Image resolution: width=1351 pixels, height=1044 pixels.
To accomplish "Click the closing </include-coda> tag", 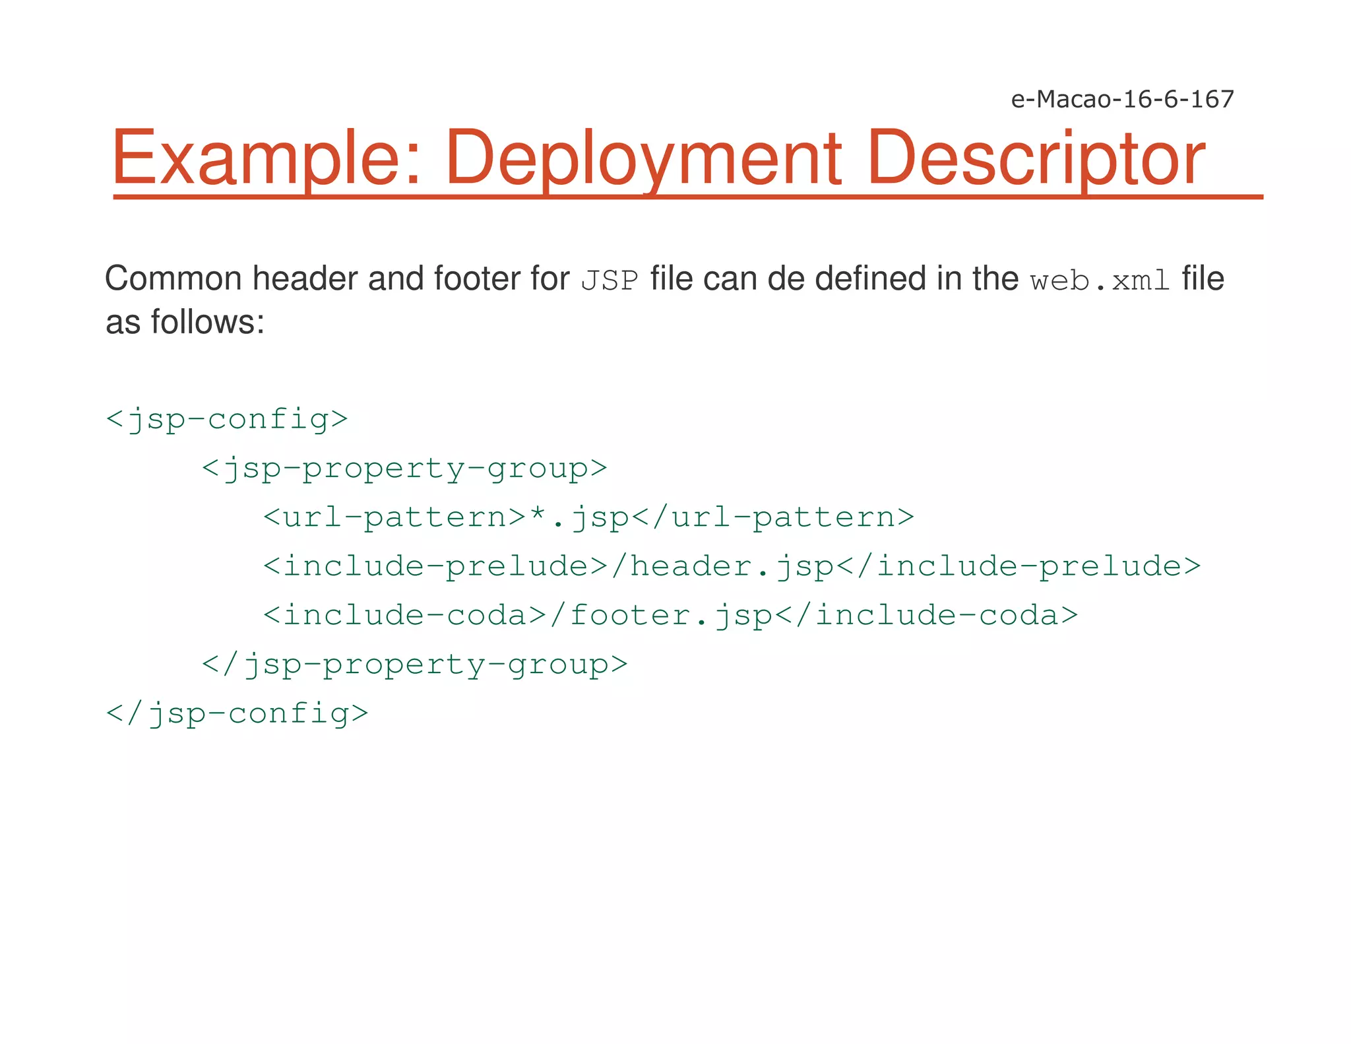I will tap(926, 615).
